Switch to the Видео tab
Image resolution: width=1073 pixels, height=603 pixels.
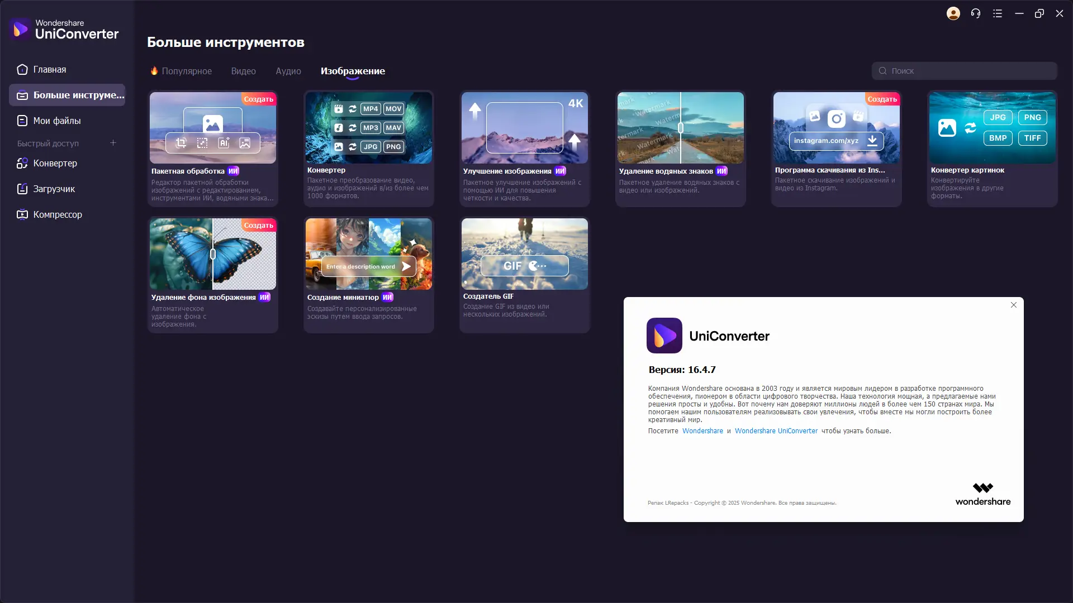pyautogui.click(x=243, y=71)
